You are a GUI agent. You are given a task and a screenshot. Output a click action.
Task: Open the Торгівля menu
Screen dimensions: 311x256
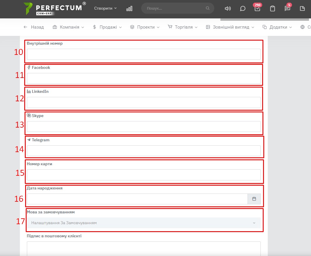183,27
